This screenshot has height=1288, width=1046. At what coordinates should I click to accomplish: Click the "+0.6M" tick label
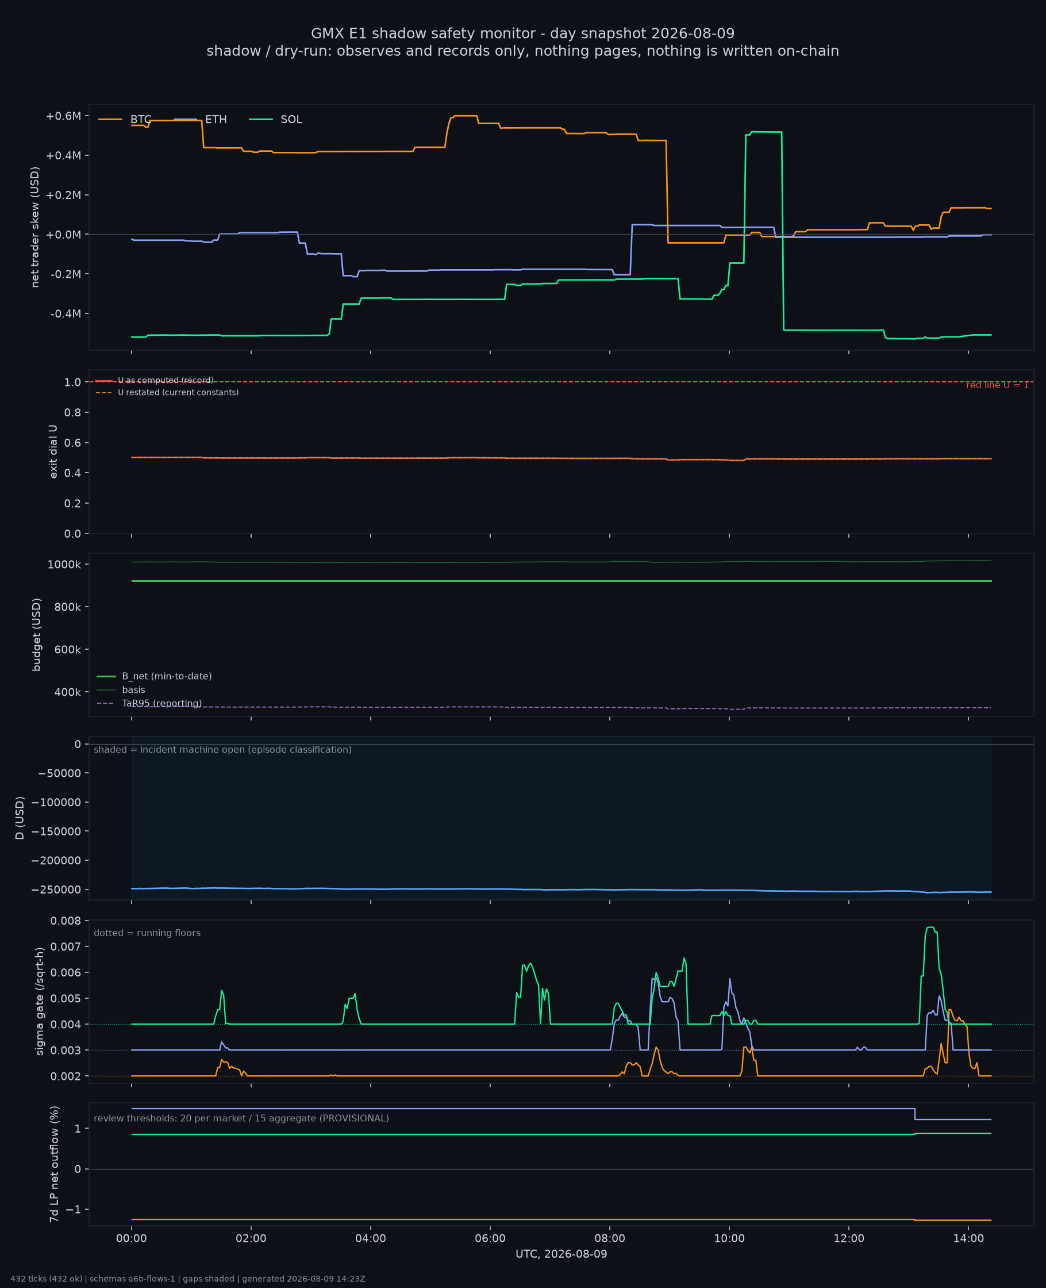[x=63, y=116]
